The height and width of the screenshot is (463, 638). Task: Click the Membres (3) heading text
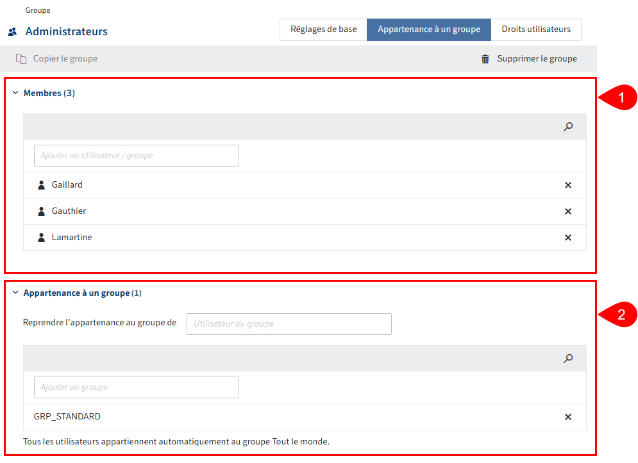[49, 93]
